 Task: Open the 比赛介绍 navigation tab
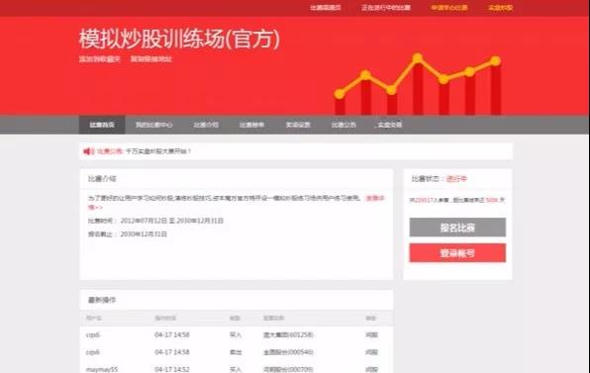(206, 125)
